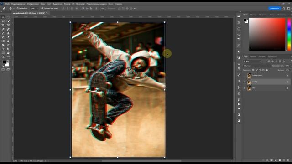Open the Help menu (Справка)

[118, 4]
